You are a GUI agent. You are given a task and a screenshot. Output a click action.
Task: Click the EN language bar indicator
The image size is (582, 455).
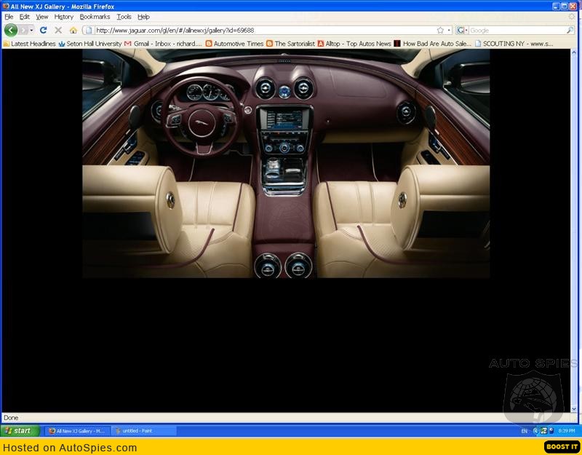[524, 431]
